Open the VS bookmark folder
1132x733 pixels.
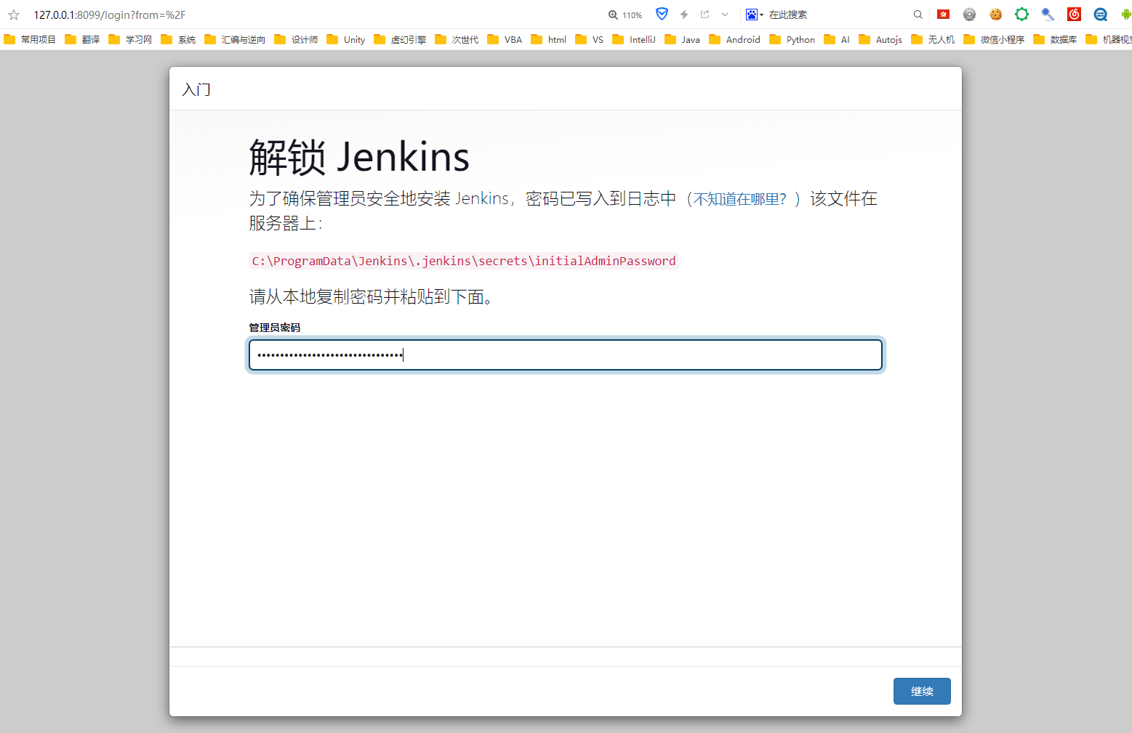point(590,39)
